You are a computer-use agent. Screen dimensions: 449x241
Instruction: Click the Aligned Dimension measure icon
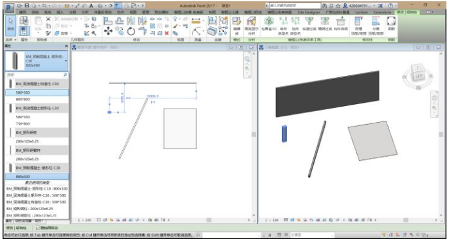pyautogui.click(x=196, y=21)
